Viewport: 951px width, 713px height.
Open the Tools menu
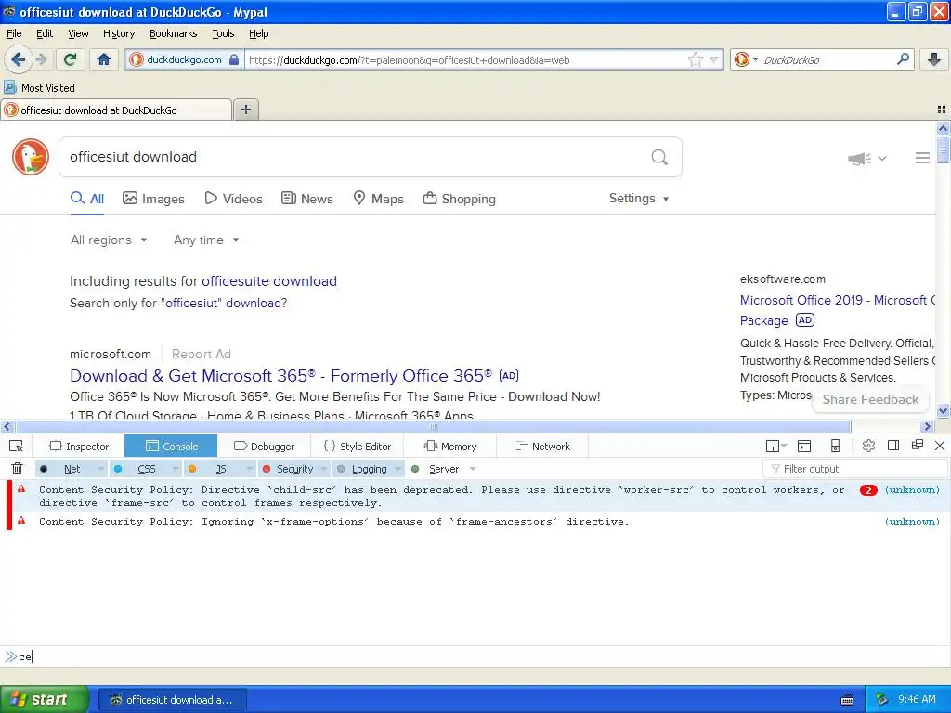tap(223, 33)
